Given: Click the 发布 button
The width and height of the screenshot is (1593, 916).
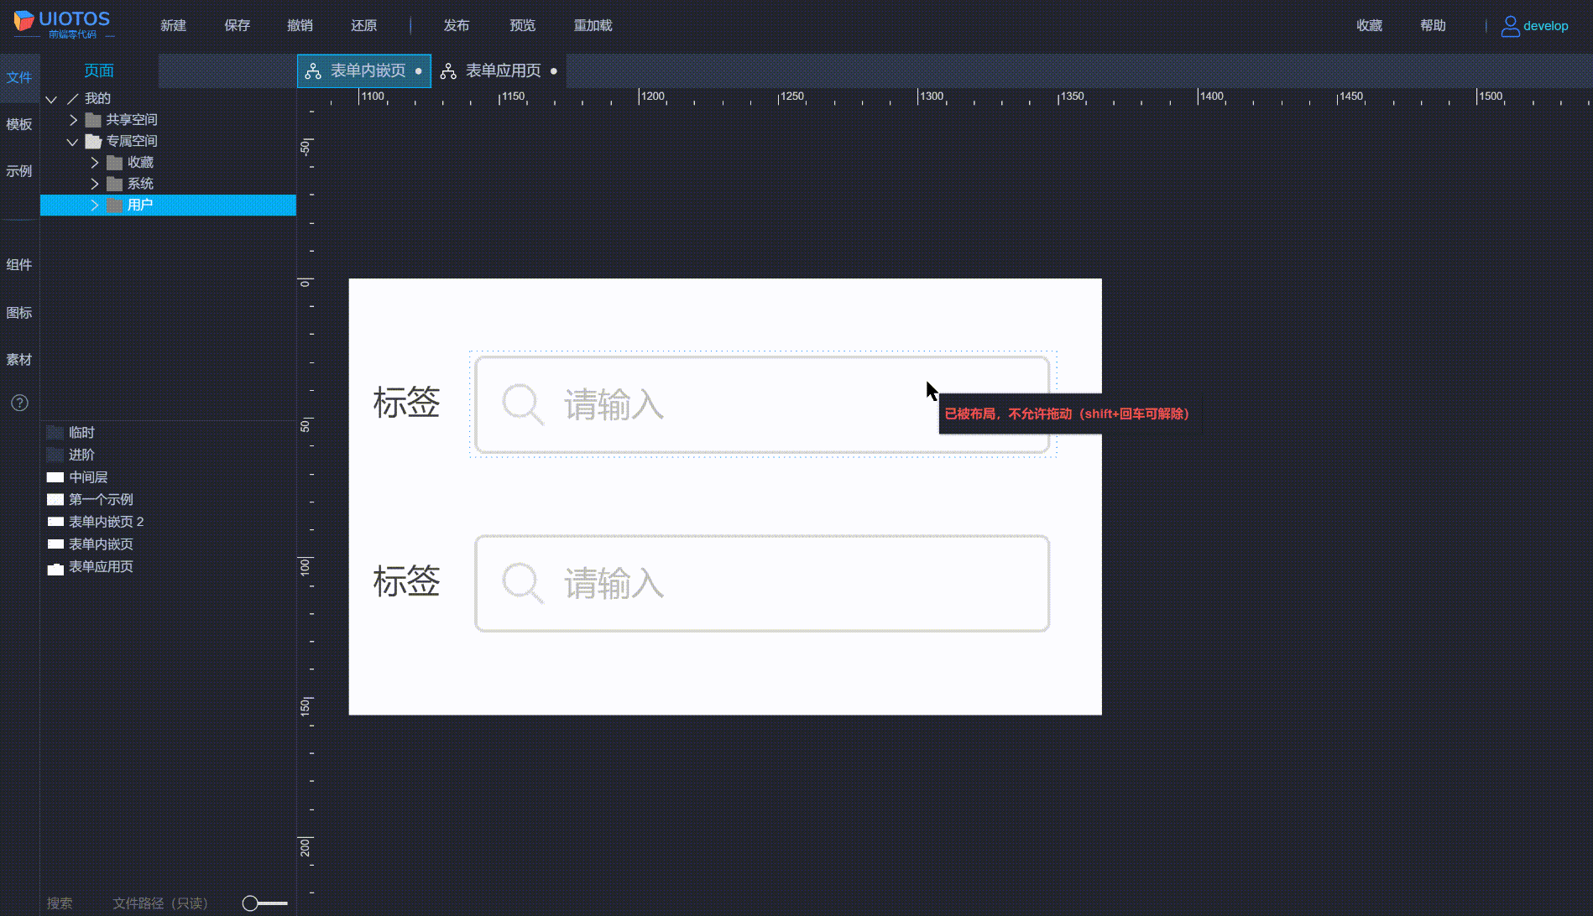Looking at the screenshot, I should (x=457, y=25).
